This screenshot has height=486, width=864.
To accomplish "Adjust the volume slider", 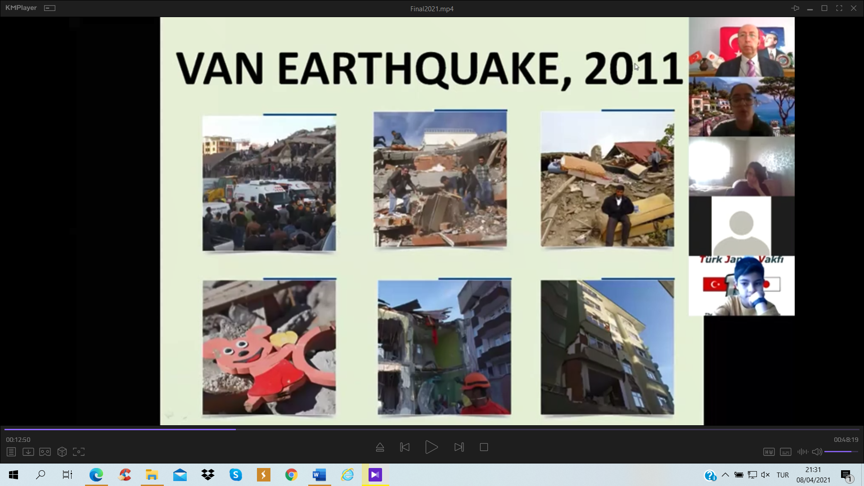I will point(841,451).
